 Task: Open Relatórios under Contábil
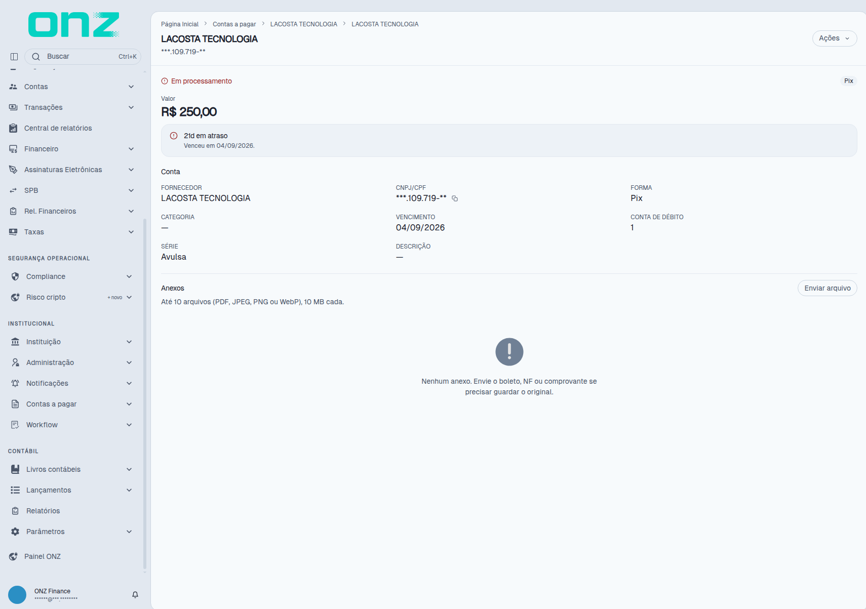(x=71, y=511)
